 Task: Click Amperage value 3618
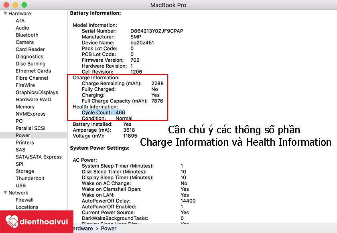(129, 130)
